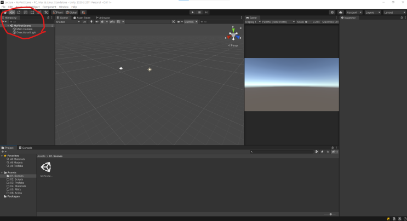This screenshot has height=221, width=407.
Task: Open the Gizmos dropdown
Action: (191, 22)
